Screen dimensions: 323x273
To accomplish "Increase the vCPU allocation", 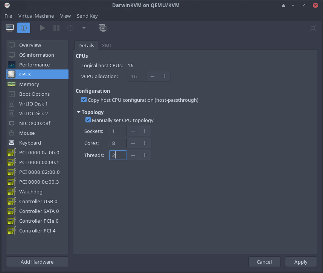I will (x=164, y=76).
